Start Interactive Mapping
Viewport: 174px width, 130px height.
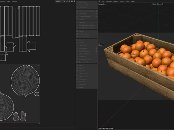click(87, 25)
